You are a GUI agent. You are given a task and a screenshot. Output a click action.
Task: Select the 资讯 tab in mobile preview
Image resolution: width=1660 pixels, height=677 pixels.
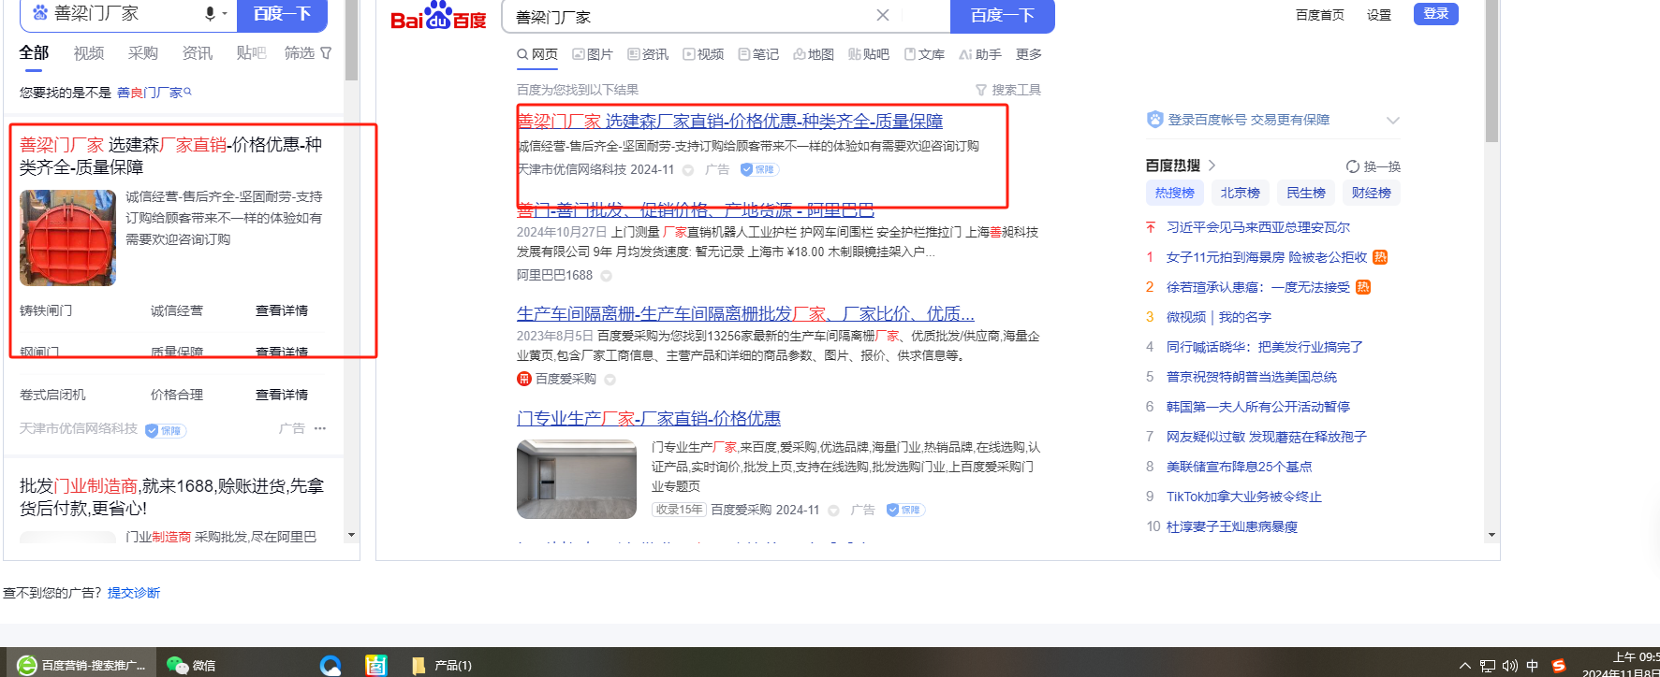198,53
